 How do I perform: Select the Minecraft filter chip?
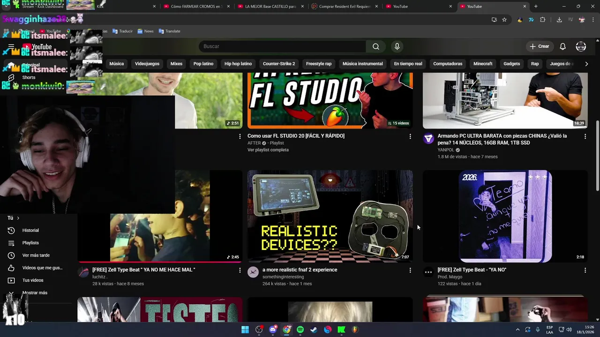(483, 64)
